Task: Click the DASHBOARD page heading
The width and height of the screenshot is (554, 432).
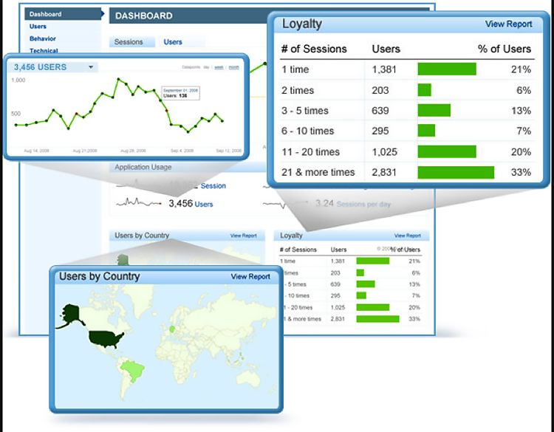Action: [144, 16]
